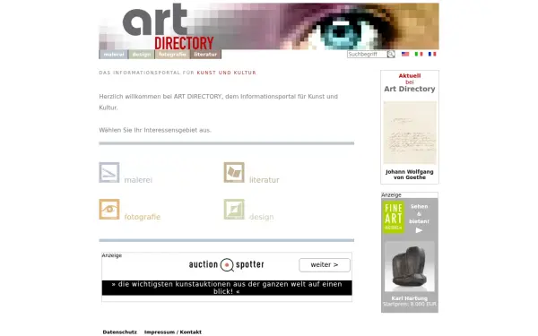Click the auction spotter logo
The height and width of the screenshot is (336, 538).
[227, 264]
